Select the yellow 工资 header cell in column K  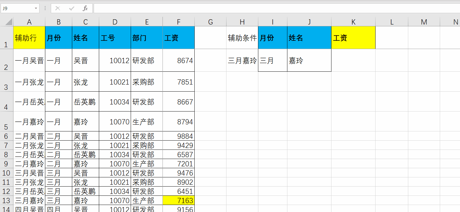353,37
